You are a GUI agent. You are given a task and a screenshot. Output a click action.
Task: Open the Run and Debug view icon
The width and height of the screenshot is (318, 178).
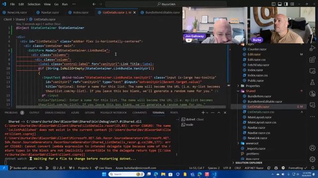click(x=313, y=48)
